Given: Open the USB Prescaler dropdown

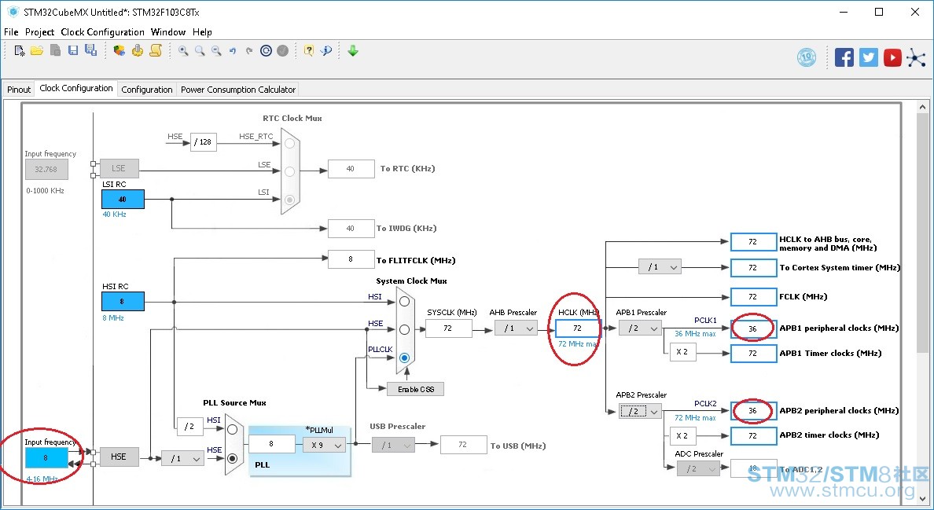Looking at the screenshot, I should [393, 445].
